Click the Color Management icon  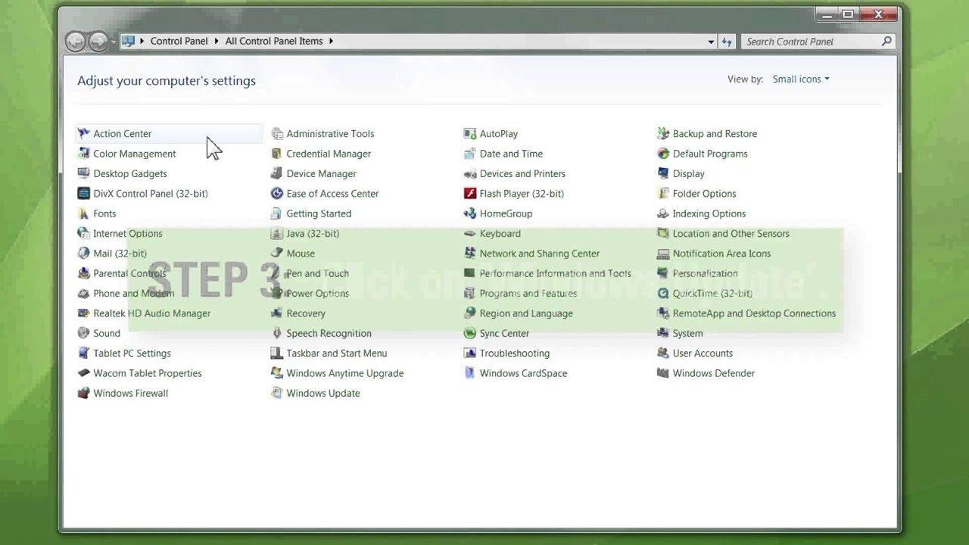[83, 154]
